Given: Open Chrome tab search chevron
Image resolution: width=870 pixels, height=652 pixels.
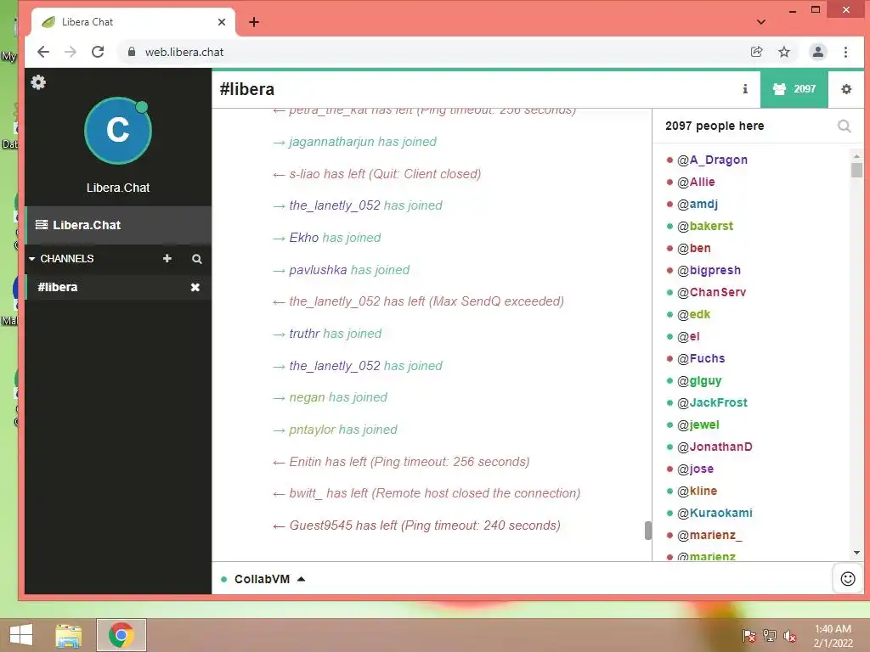Looking at the screenshot, I should pos(761,22).
